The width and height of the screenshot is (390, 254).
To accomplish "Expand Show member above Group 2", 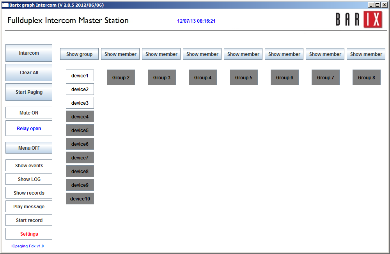I will click(120, 54).
